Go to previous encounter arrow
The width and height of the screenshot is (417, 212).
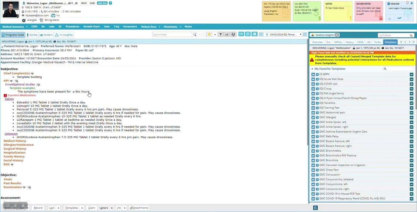coord(261,35)
